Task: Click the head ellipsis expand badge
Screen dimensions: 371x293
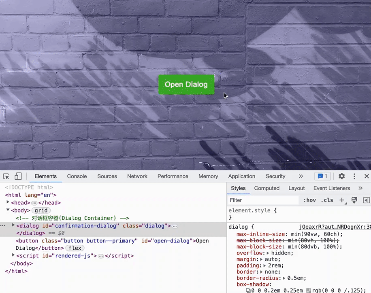Action: (34, 203)
